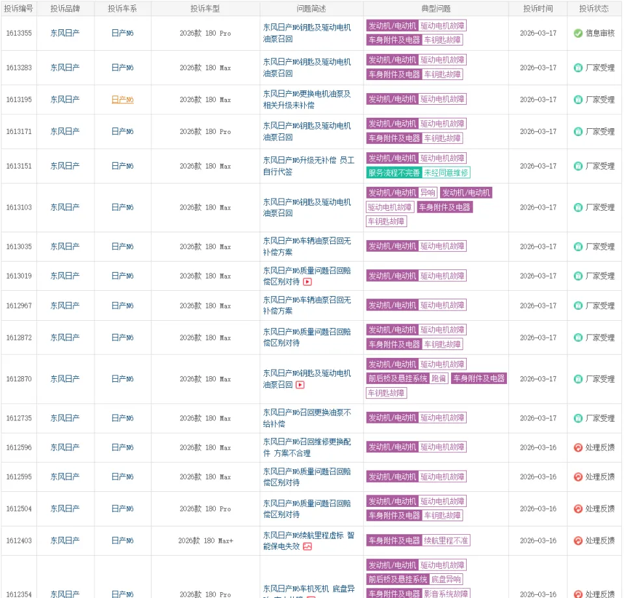The image size is (624, 598).
Task: Click the 处理反馈 status text in row 1612595
Action: [600, 477]
